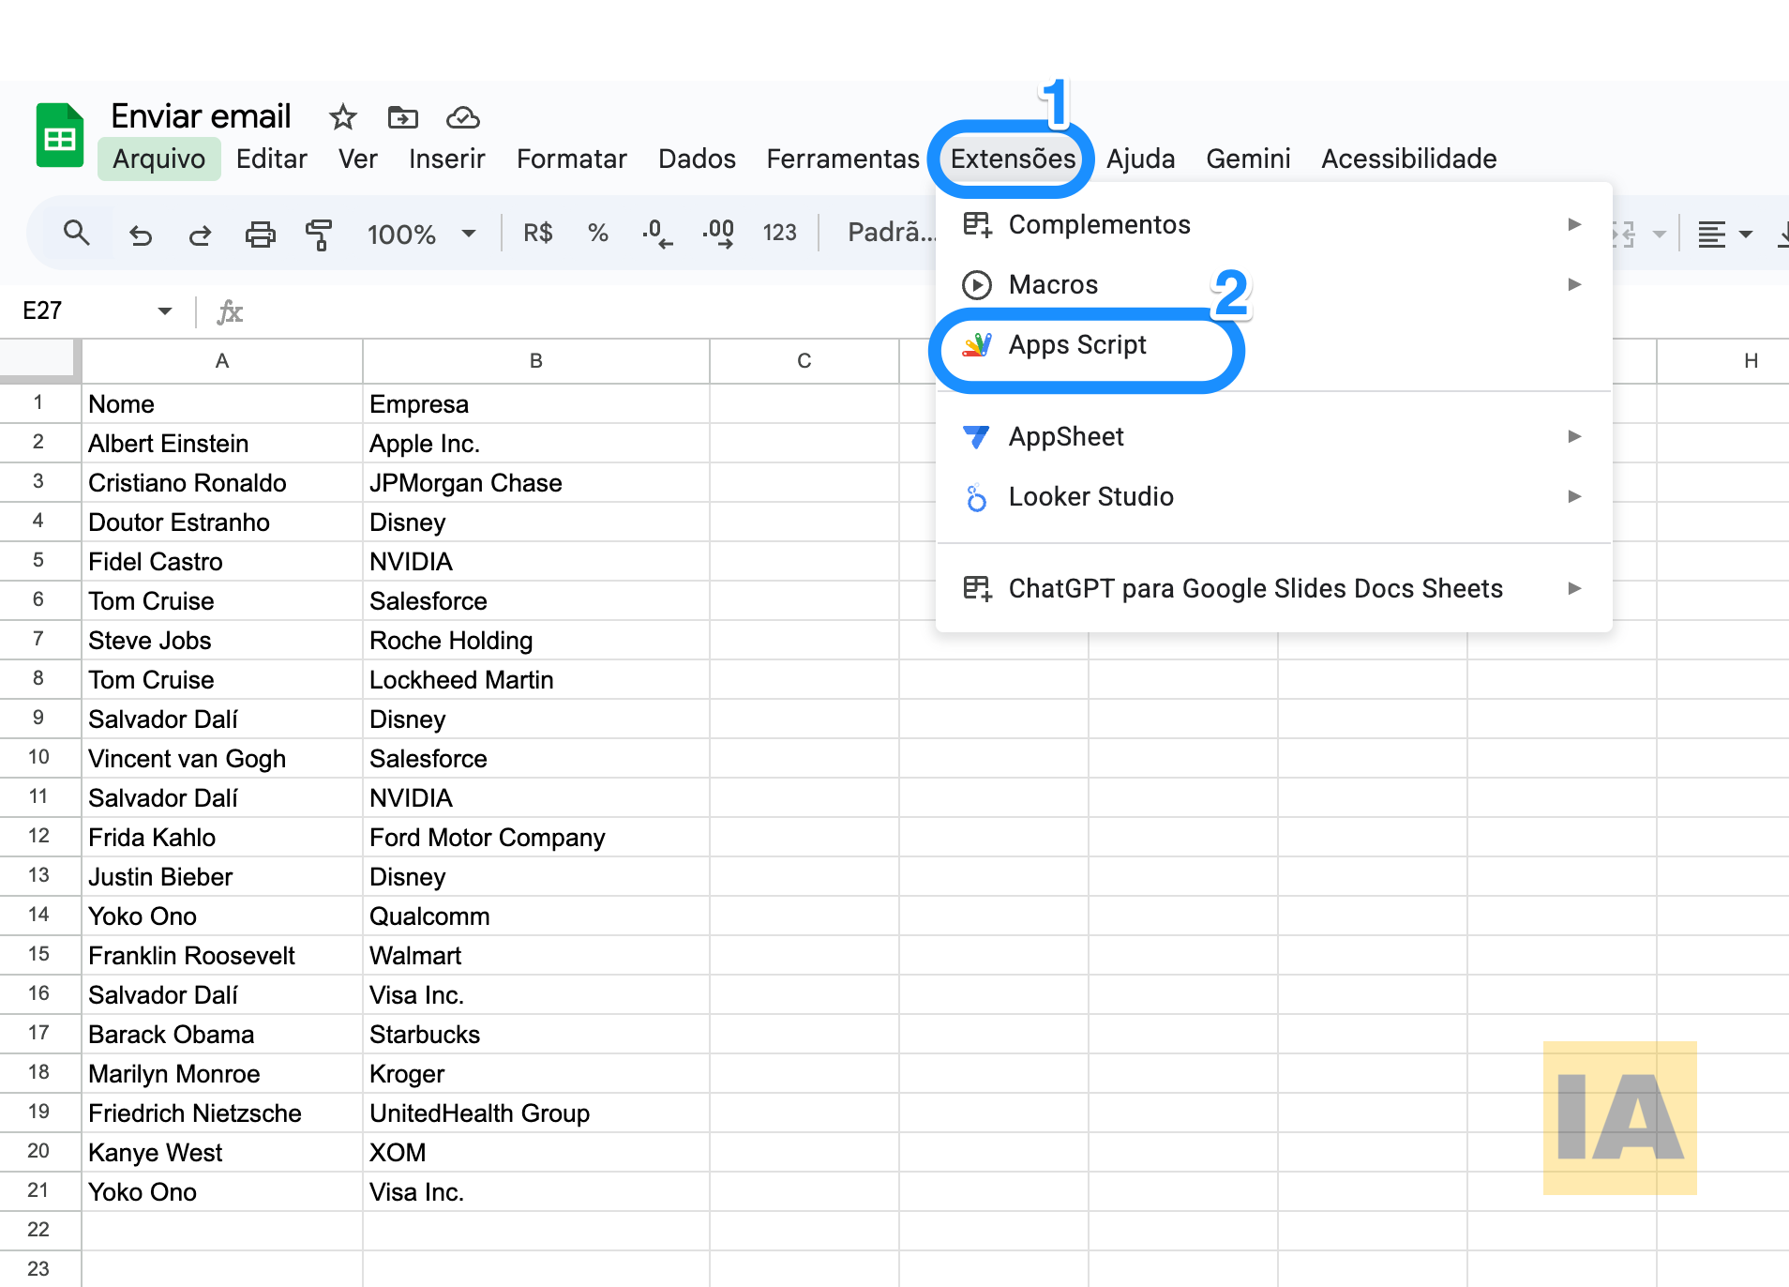Select cell Albert Einstein
This screenshot has height=1287, width=1789.
(222, 443)
